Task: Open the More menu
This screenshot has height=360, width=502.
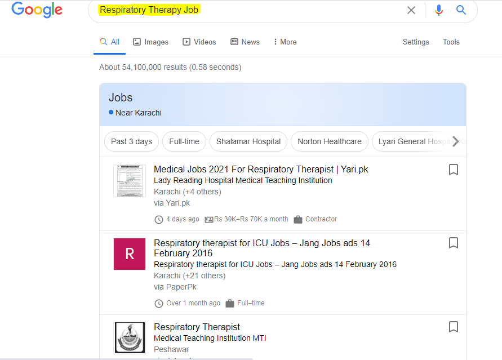Action: pyautogui.click(x=285, y=42)
